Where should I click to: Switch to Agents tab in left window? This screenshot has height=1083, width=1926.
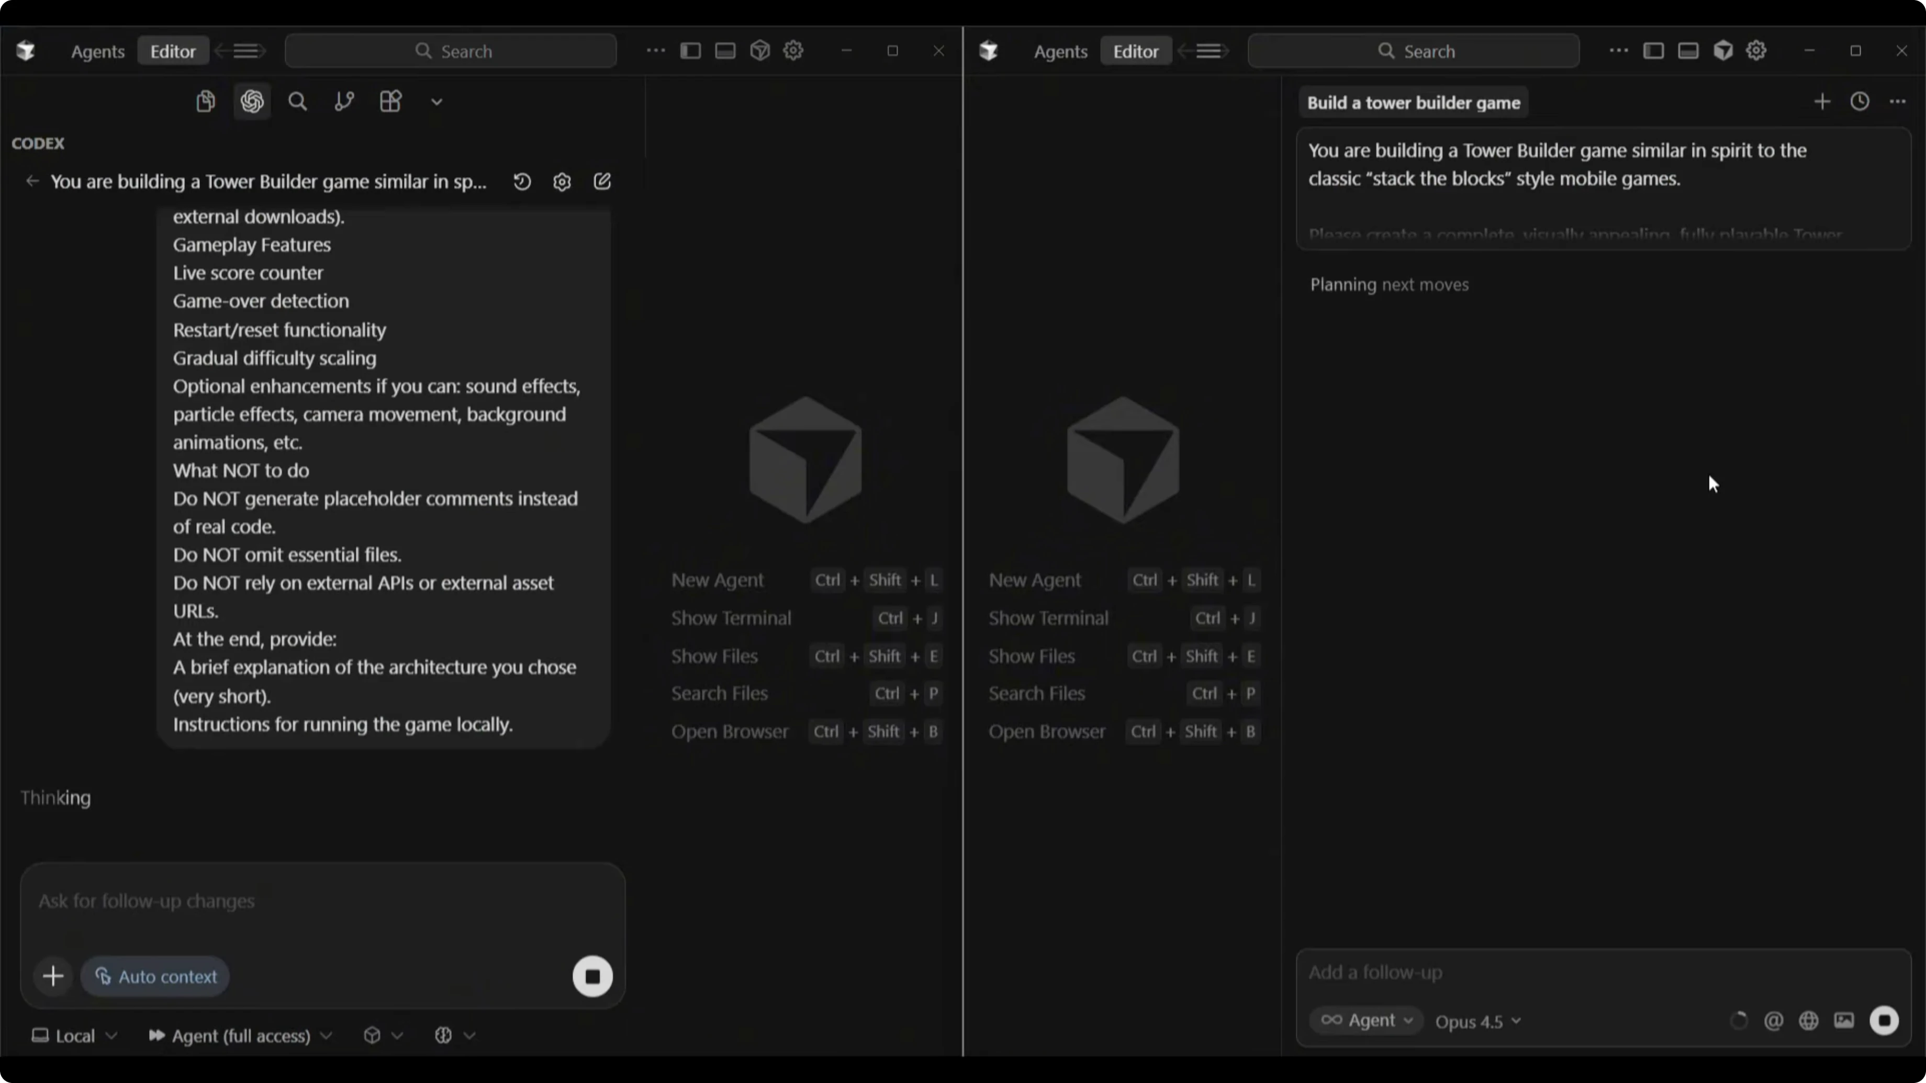pos(97,51)
